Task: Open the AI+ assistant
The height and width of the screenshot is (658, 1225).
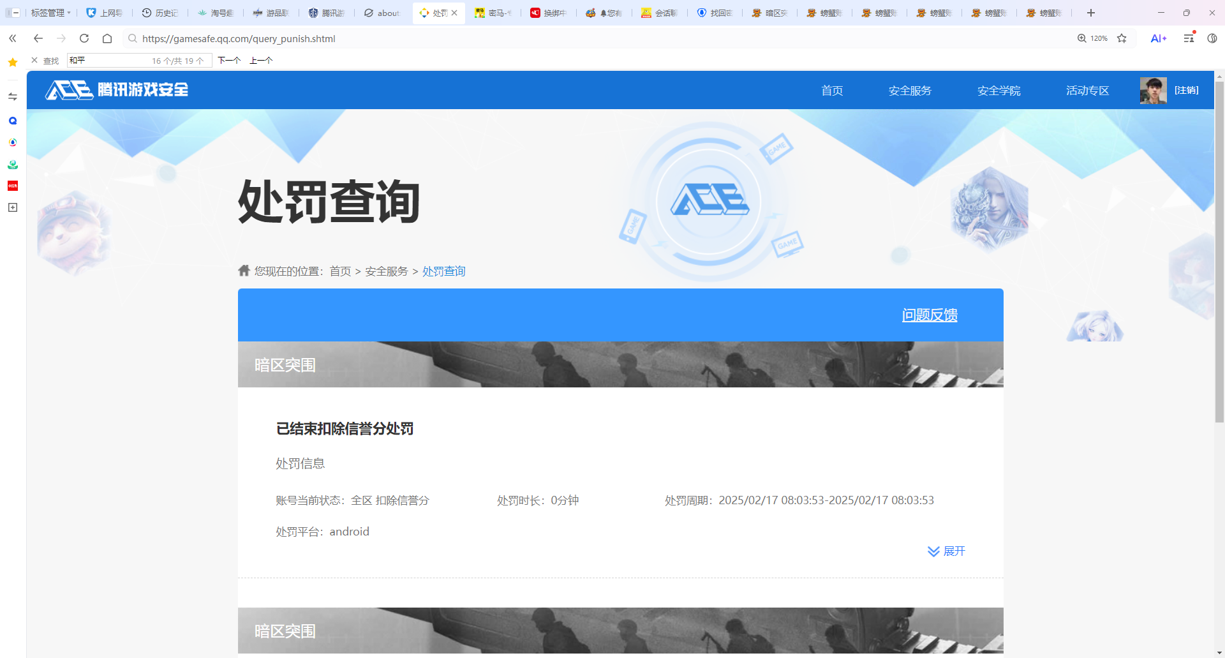Action: [x=1158, y=38]
